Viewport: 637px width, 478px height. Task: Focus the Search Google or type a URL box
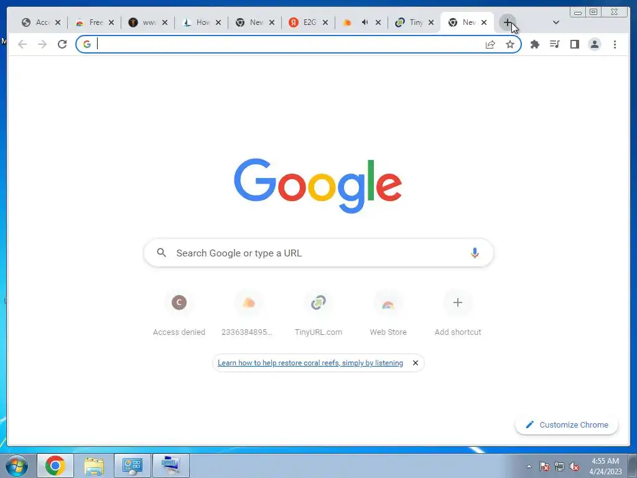[x=318, y=253]
